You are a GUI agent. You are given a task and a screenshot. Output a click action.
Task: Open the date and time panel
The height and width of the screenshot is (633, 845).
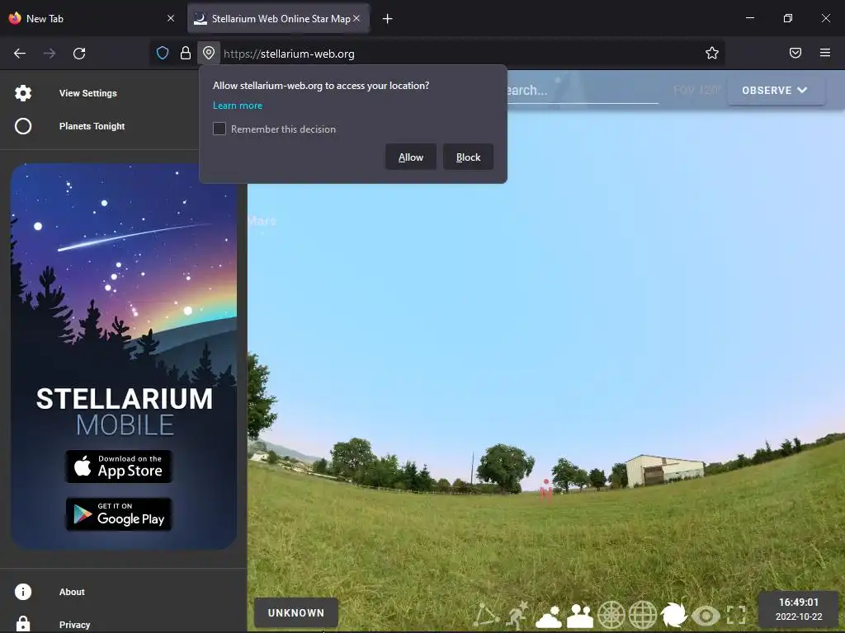pyautogui.click(x=799, y=609)
